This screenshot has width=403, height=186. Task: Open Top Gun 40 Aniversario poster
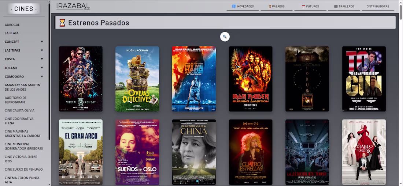(364, 79)
